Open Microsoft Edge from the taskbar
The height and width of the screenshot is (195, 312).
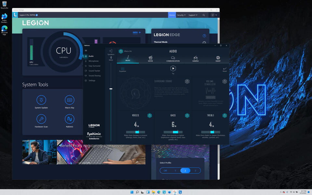point(159,192)
